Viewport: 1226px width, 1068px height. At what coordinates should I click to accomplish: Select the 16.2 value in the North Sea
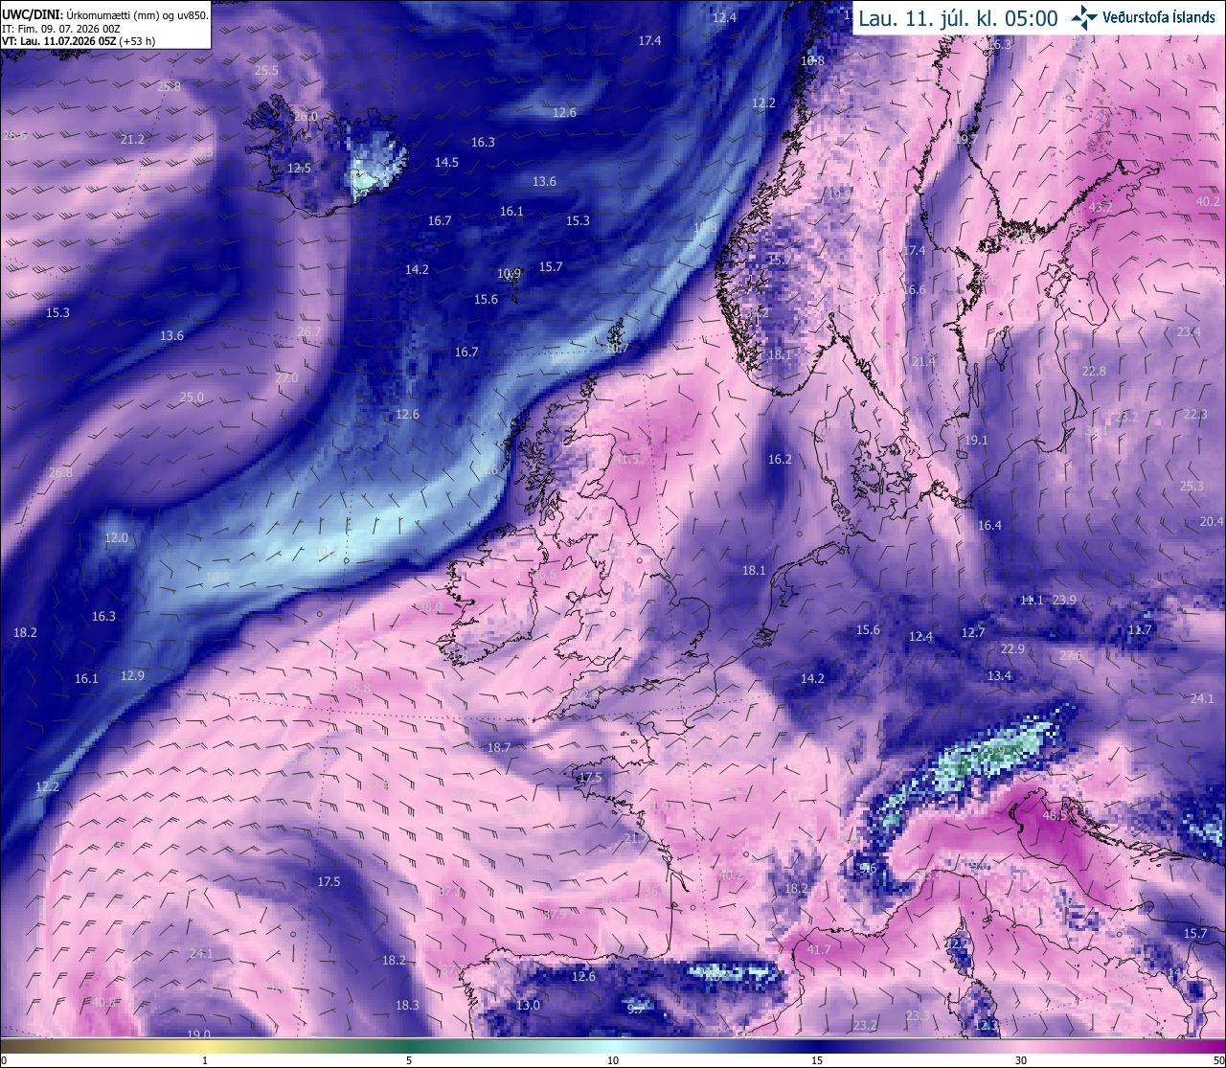(x=781, y=459)
